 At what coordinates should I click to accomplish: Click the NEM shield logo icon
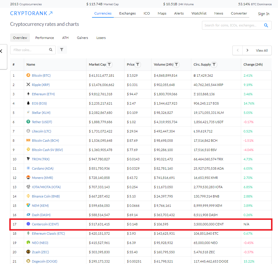point(28,205)
